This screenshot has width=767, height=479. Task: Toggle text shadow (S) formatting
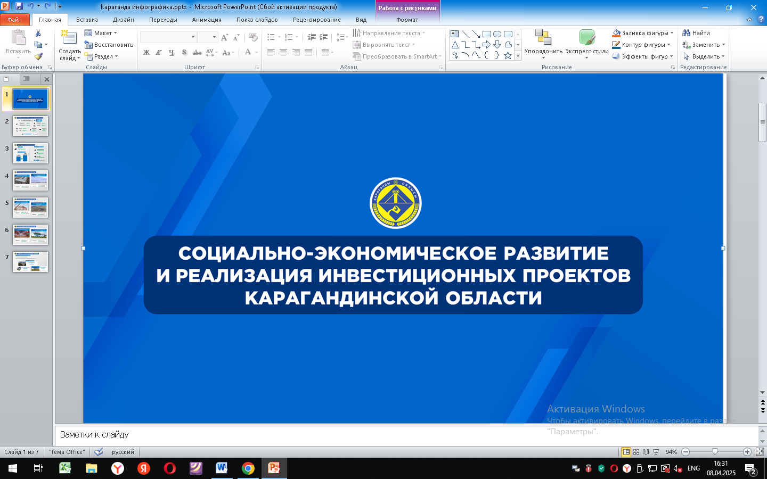point(184,52)
